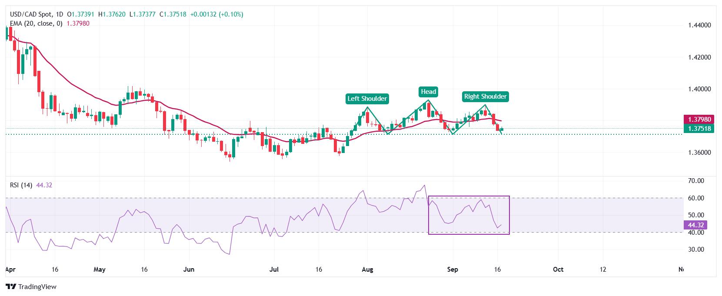Click the 50.00 RSI axis label
This screenshot has height=296, width=722.
pos(696,215)
